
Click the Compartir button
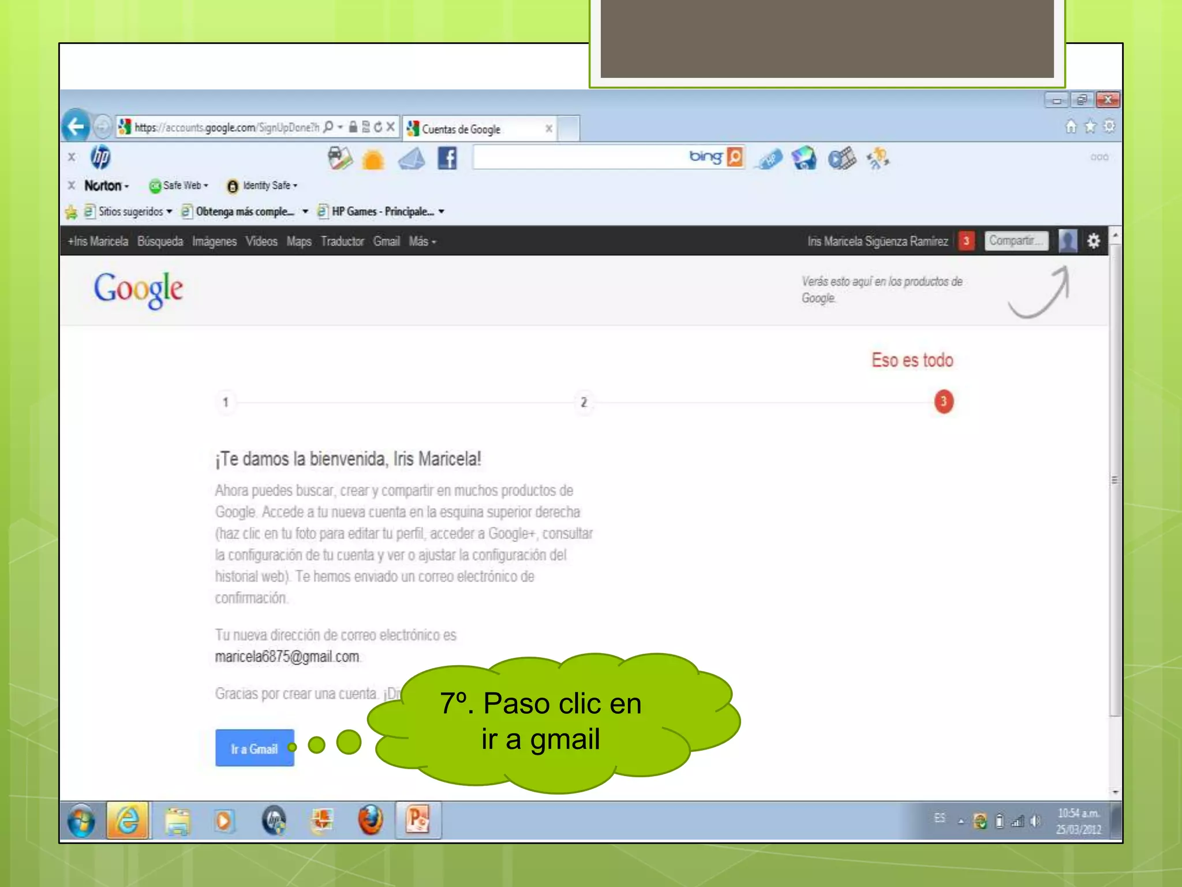click(1016, 241)
